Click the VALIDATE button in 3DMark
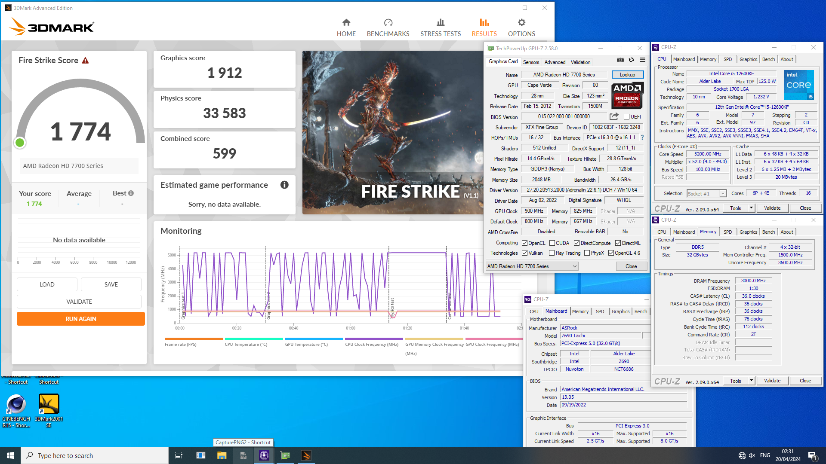826x464 pixels. click(x=79, y=302)
